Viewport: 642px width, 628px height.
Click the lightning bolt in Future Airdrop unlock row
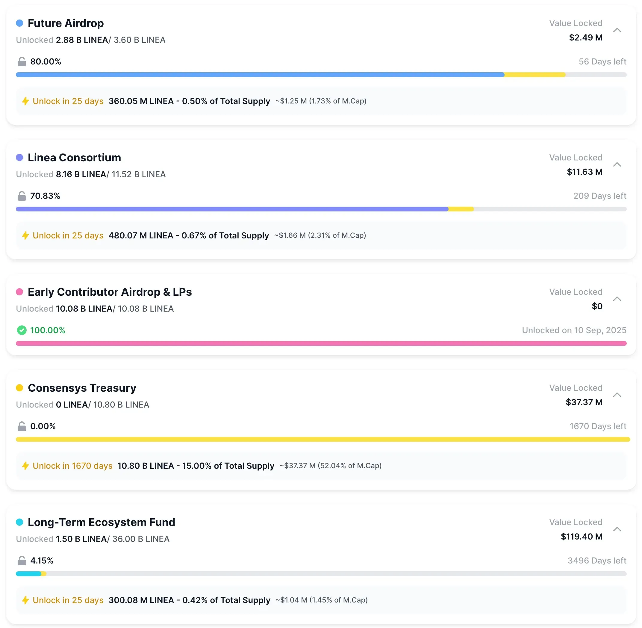(25, 101)
